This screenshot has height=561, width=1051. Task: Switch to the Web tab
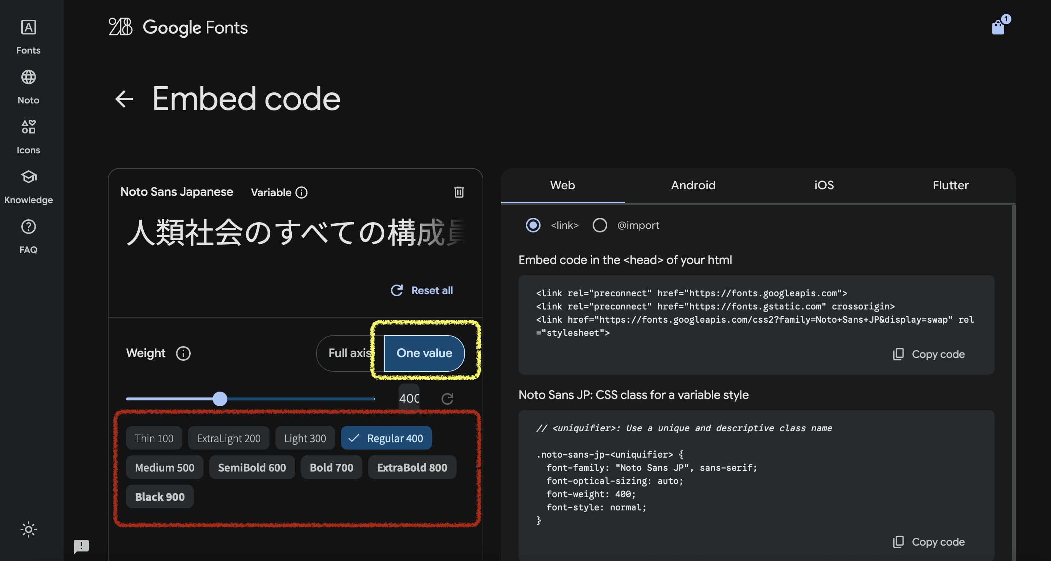563,186
